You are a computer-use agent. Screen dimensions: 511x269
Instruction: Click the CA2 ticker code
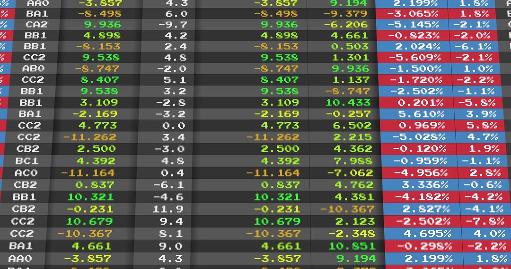(x=36, y=25)
